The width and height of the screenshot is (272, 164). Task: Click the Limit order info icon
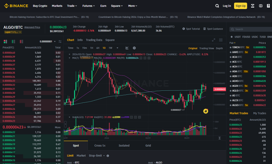click(108, 156)
